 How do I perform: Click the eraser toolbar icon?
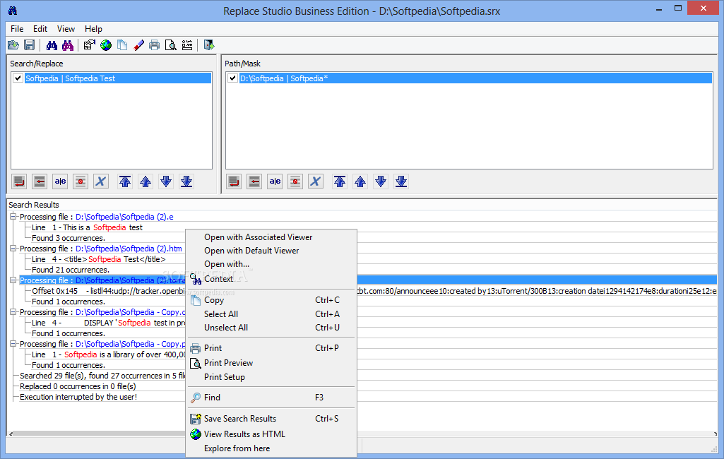pyautogui.click(x=138, y=45)
